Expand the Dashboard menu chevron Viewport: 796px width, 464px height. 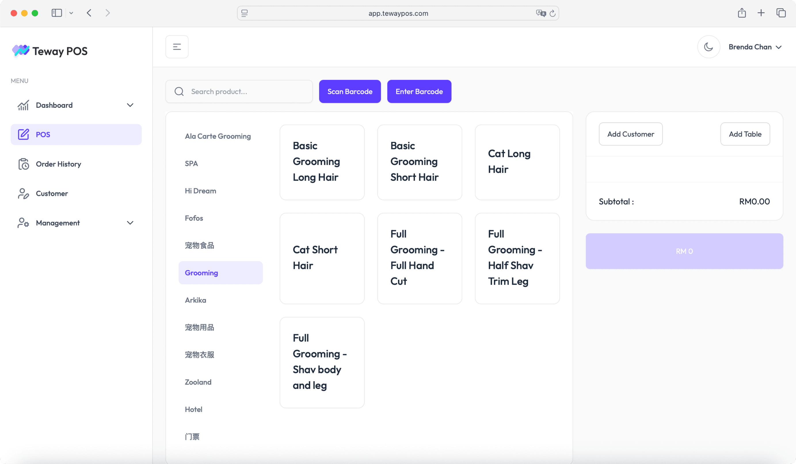point(130,105)
